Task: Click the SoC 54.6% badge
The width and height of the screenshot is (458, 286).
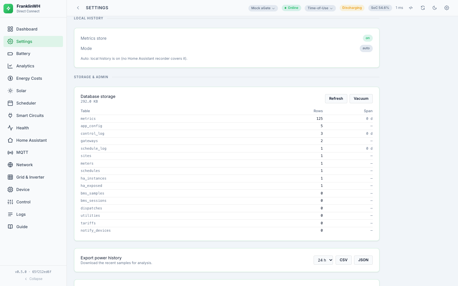Action: [x=380, y=8]
